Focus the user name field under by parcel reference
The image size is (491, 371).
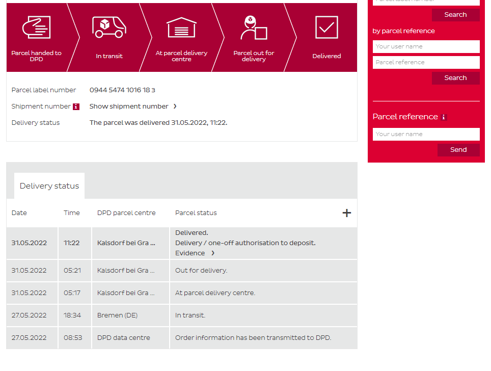426,47
